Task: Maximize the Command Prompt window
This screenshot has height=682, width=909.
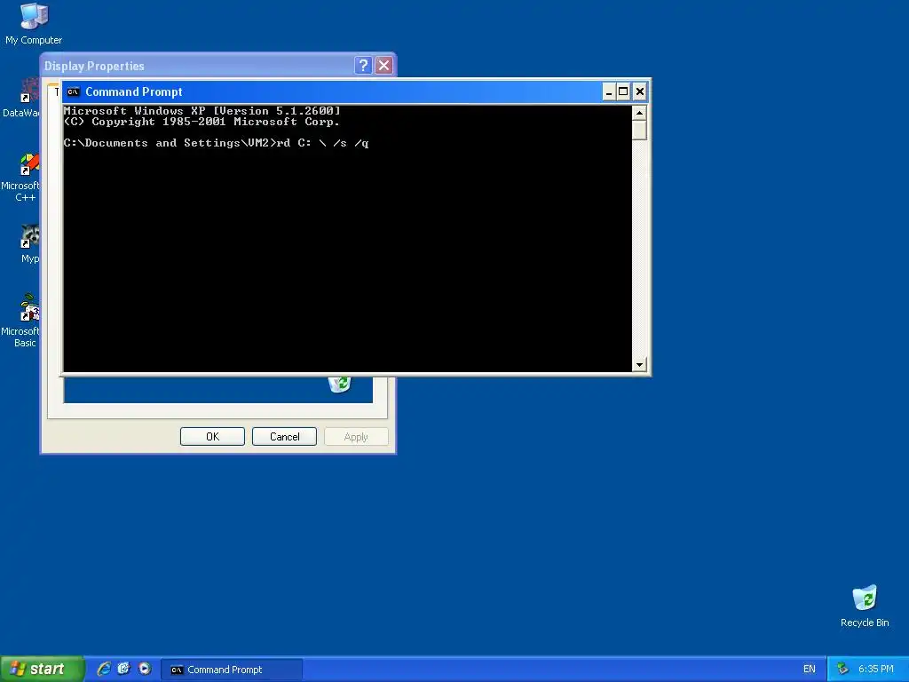Action: tap(623, 91)
